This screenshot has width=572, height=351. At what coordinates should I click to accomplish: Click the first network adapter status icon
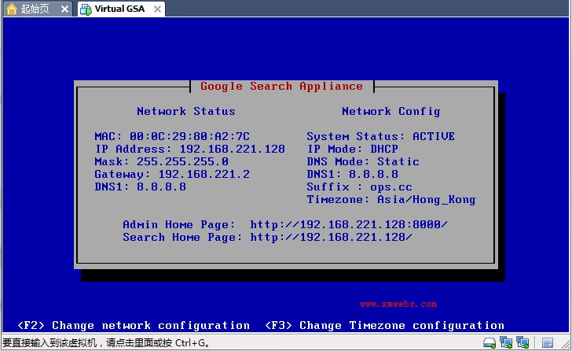506,342
